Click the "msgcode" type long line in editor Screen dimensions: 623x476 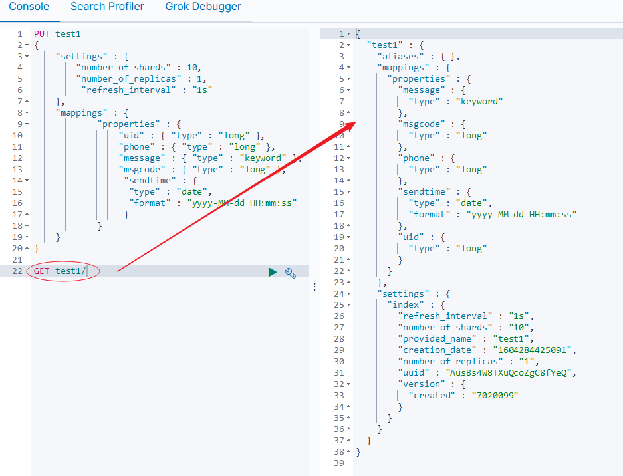tap(202, 170)
